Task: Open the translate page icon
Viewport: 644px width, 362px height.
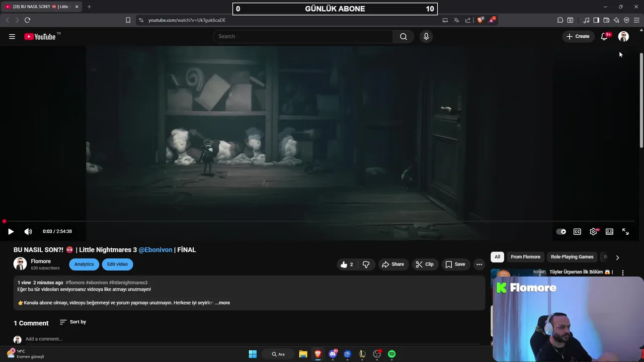Action: point(456,20)
